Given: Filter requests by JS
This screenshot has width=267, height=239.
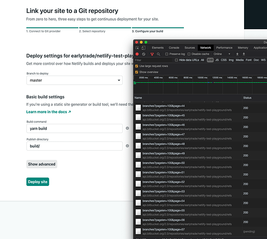Looking at the screenshot, I should pyautogui.click(x=217, y=60).
